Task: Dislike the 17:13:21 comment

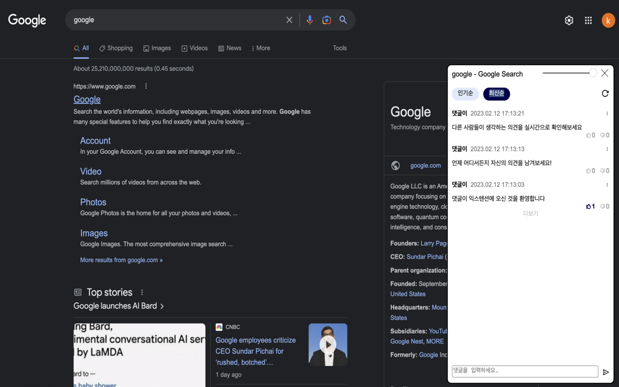Action: click(604, 135)
